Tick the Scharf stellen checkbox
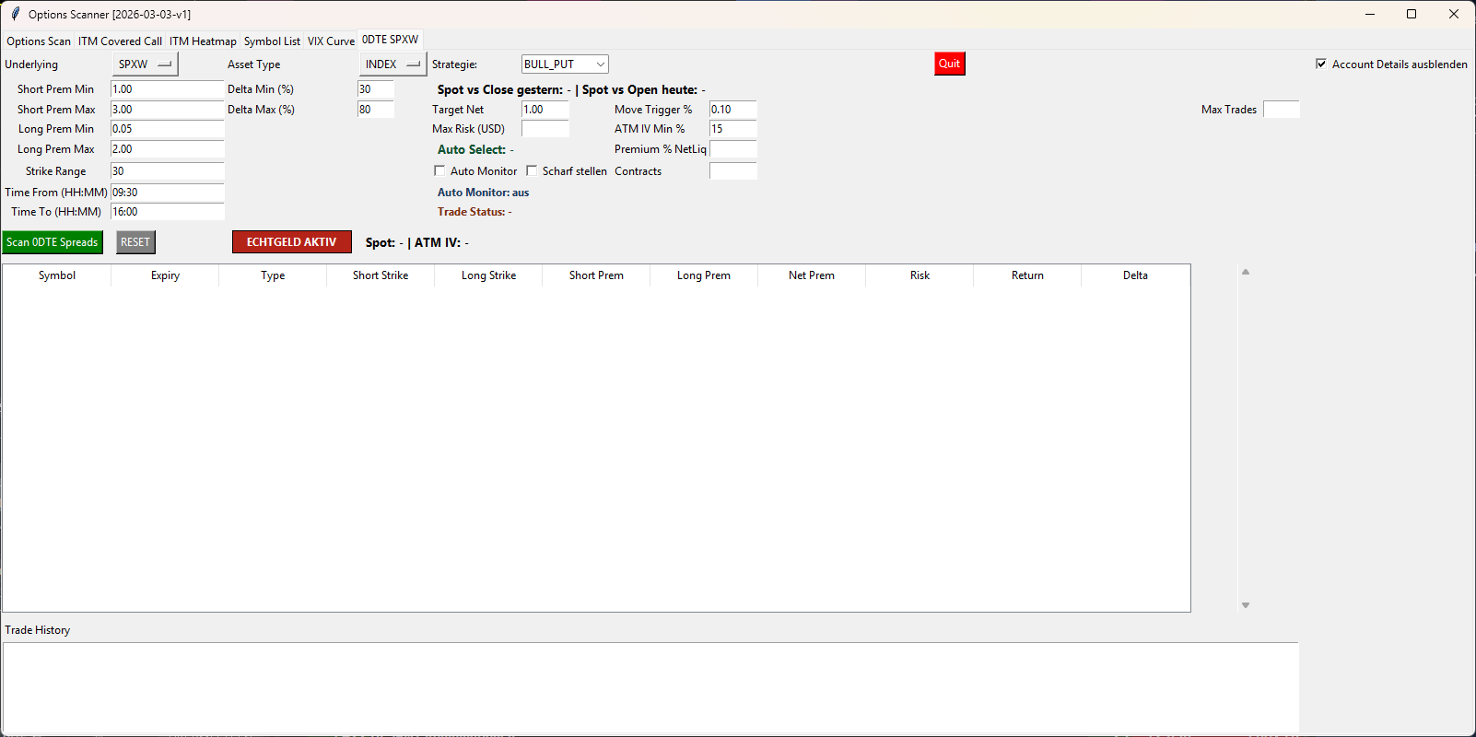 532,170
